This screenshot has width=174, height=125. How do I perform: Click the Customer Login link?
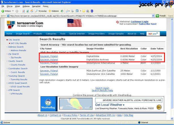click(x=139, y=22)
